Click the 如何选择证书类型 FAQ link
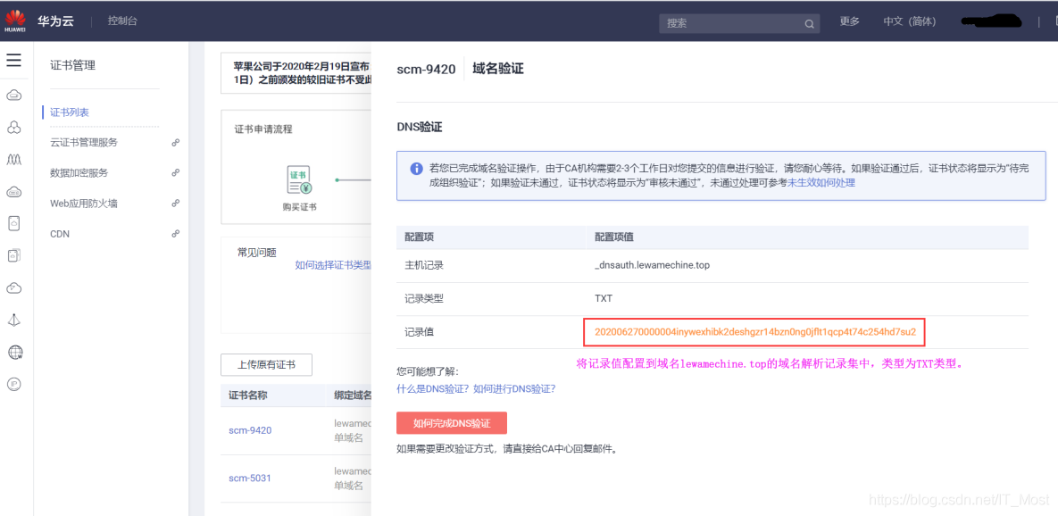The width and height of the screenshot is (1058, 516). click(333, 265)
